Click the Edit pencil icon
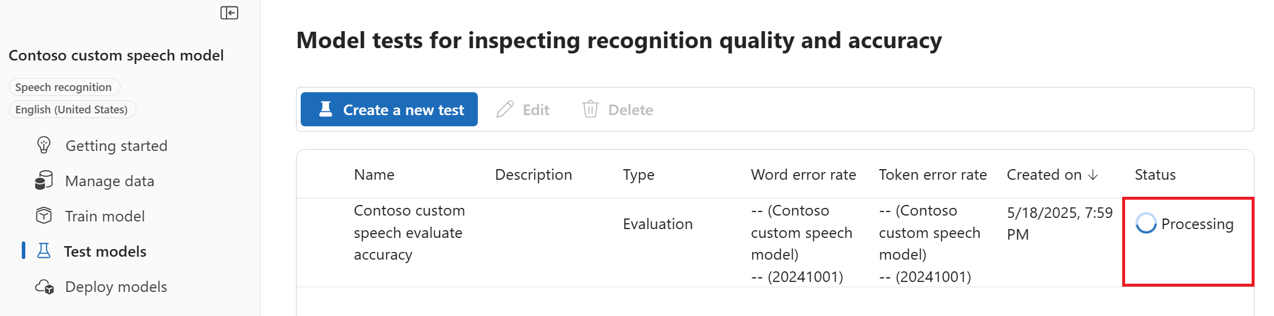The height and width of the screenshot is (316, 1274). (505, 109)
